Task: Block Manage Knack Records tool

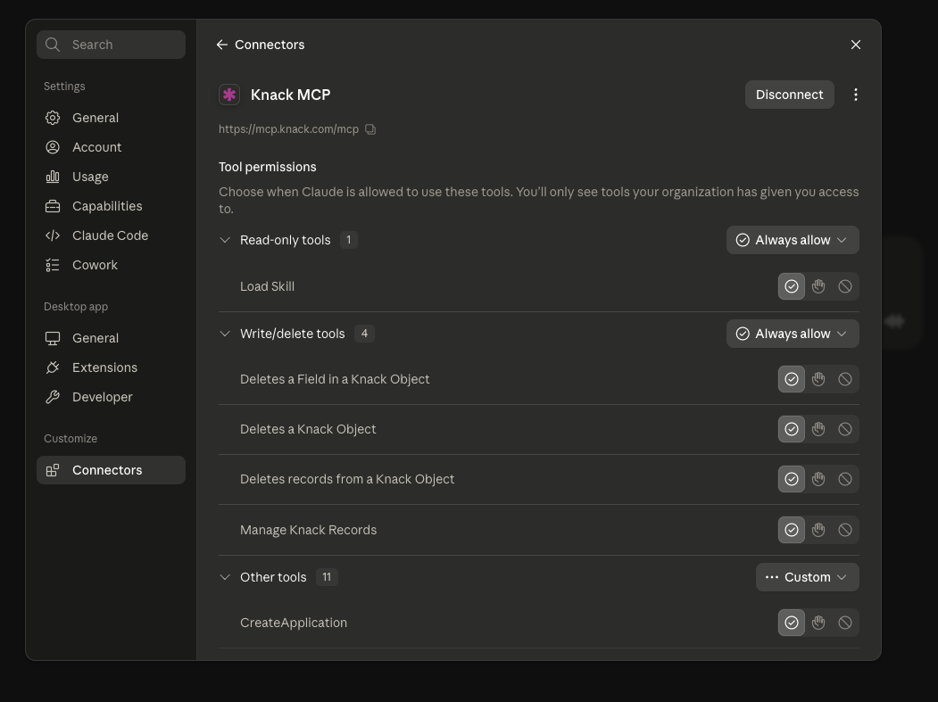Action: (844, 530)
